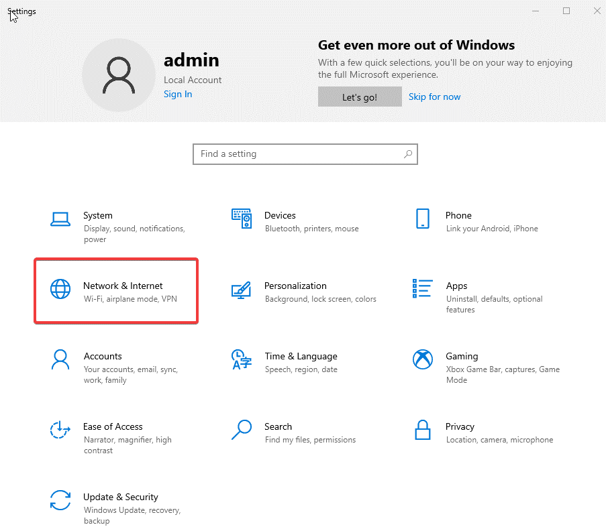Click the Personalization paintbrush icon

tap(241, 289)
